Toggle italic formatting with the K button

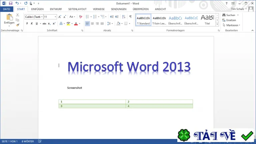[x=32, y=24]
